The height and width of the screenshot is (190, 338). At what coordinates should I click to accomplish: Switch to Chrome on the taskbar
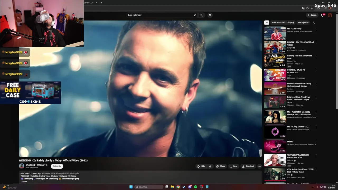[x=178, y=187]
